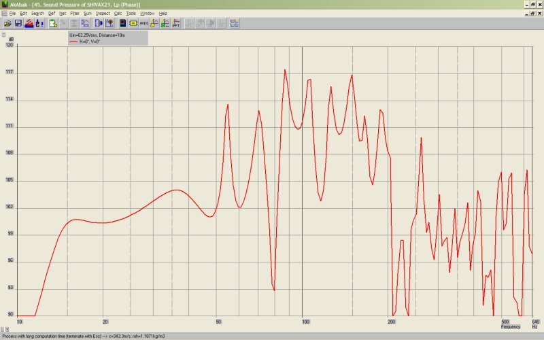Open the Tools menu

(x=131, y=13)
